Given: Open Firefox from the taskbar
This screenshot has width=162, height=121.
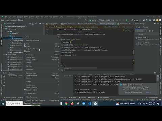Looking at the screenshot, I should point(72,104).
